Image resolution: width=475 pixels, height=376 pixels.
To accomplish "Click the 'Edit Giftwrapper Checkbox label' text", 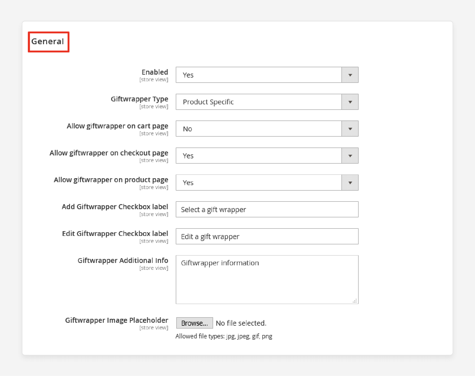I will point(115,234).
